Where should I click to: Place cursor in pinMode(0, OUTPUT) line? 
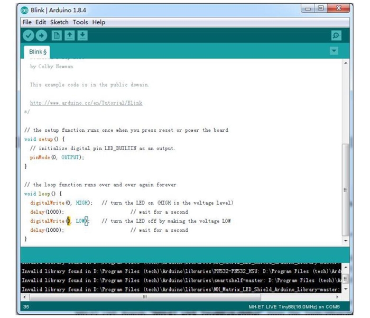(x=57, y=157)
